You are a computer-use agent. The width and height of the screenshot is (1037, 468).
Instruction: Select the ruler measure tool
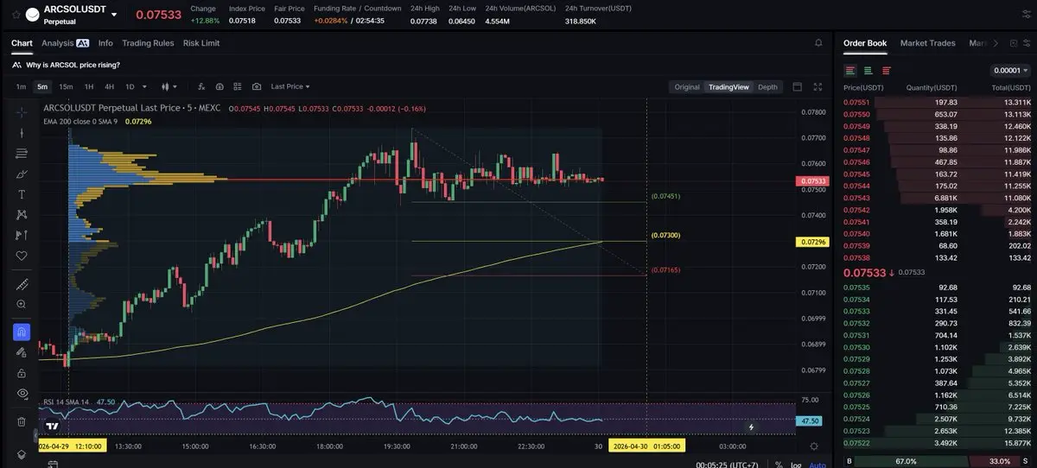pos(22,284)
